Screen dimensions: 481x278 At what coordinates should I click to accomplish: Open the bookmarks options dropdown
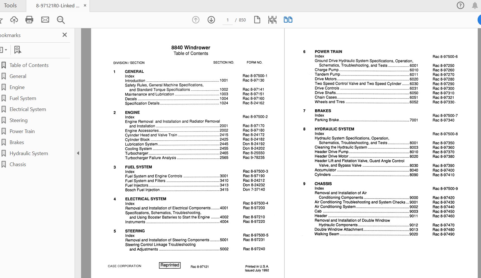[x=3, y=50]
